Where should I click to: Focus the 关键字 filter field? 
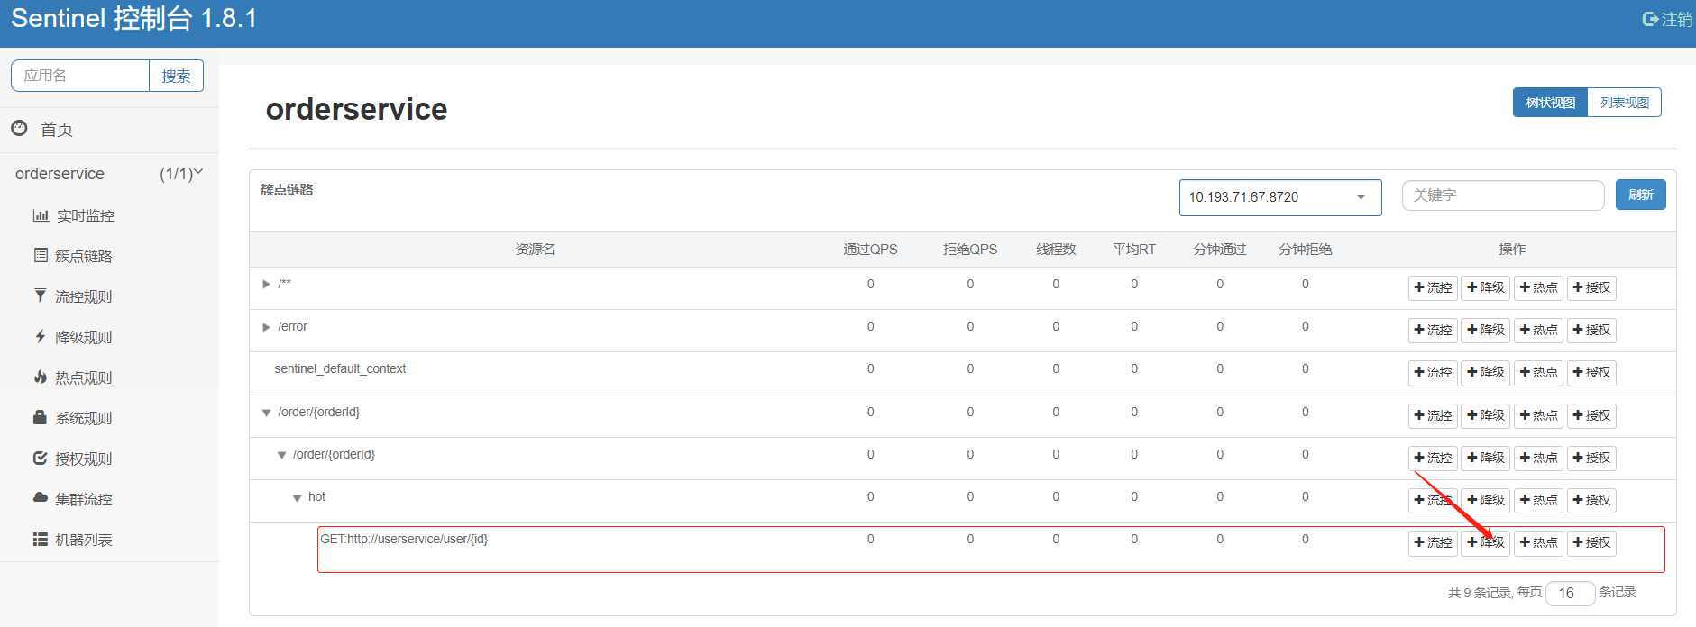[1503, 195]
